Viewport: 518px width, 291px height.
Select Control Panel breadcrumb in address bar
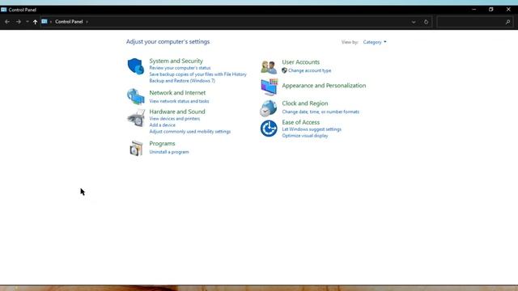[x=69, y=22]
